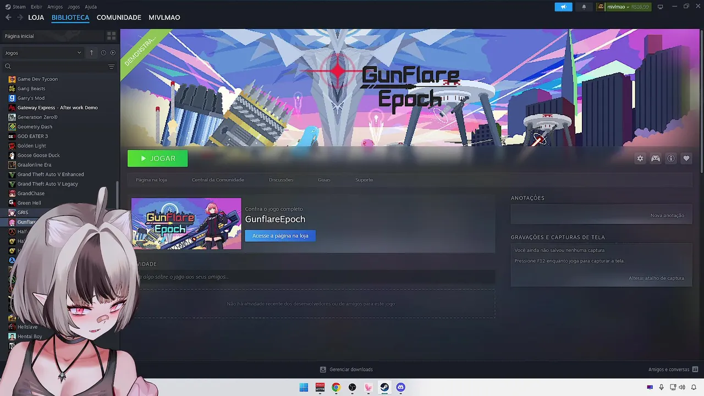Open the Guias link
Viewport: 704px width, 396px height.
point(324,180)
